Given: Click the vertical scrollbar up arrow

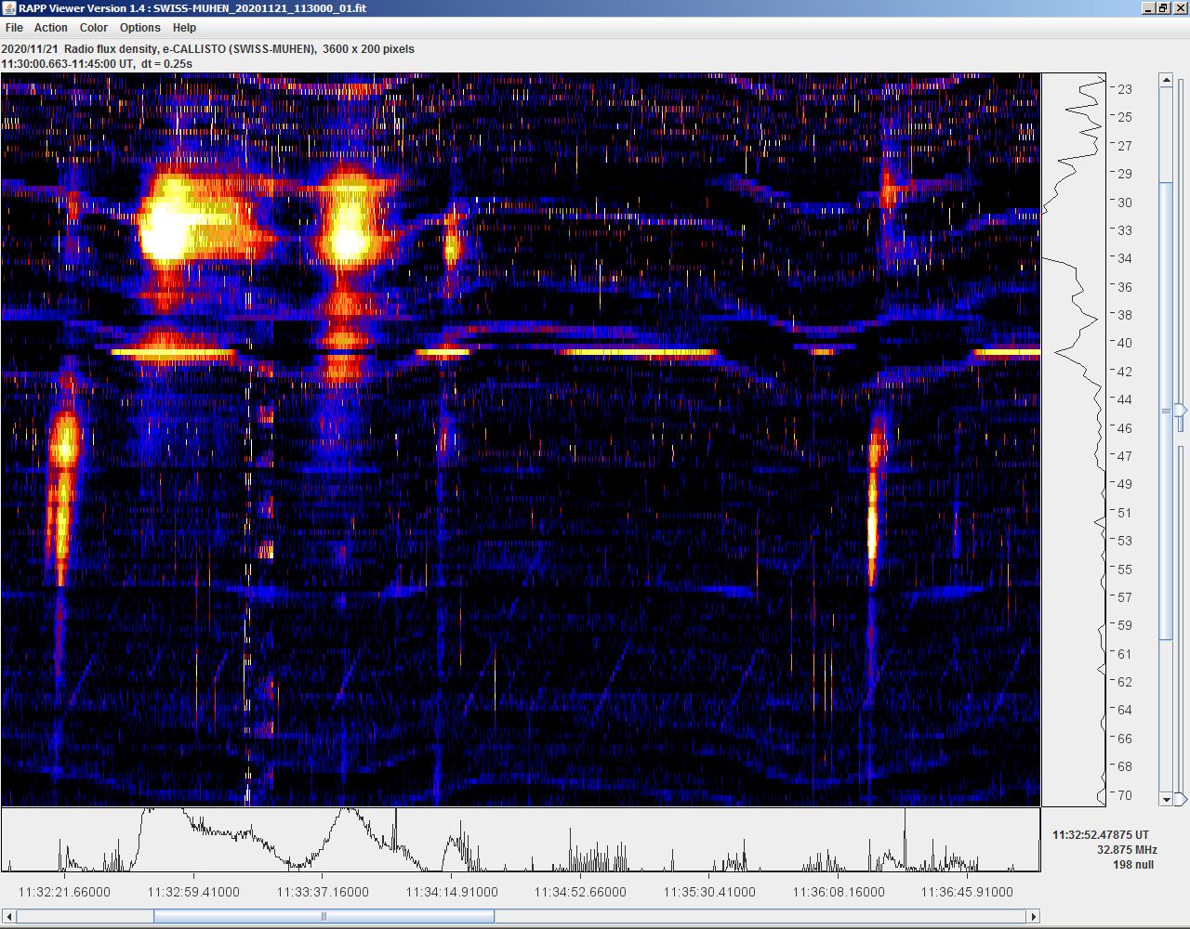Looking at the screenshot, I should [x=1167, y=81].
